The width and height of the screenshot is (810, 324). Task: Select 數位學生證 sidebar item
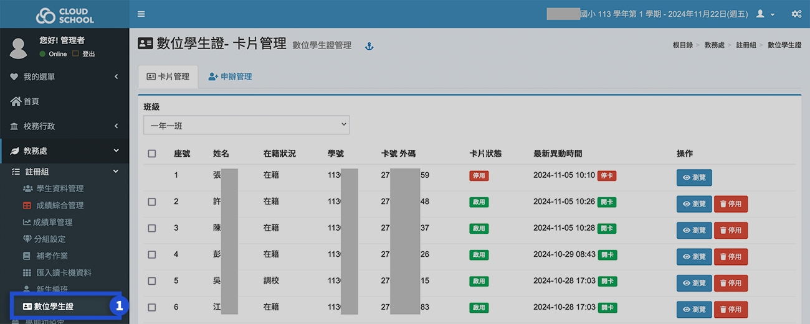tap(53, 306)
